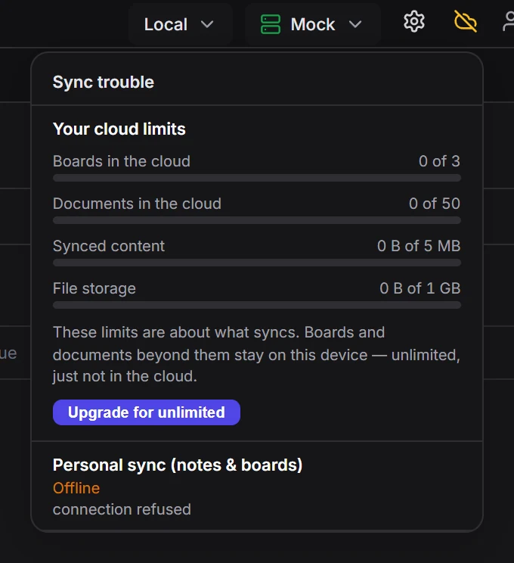514x563 pixels.
Task: Click the limits explanation paragraph
Action: (256, 354)
